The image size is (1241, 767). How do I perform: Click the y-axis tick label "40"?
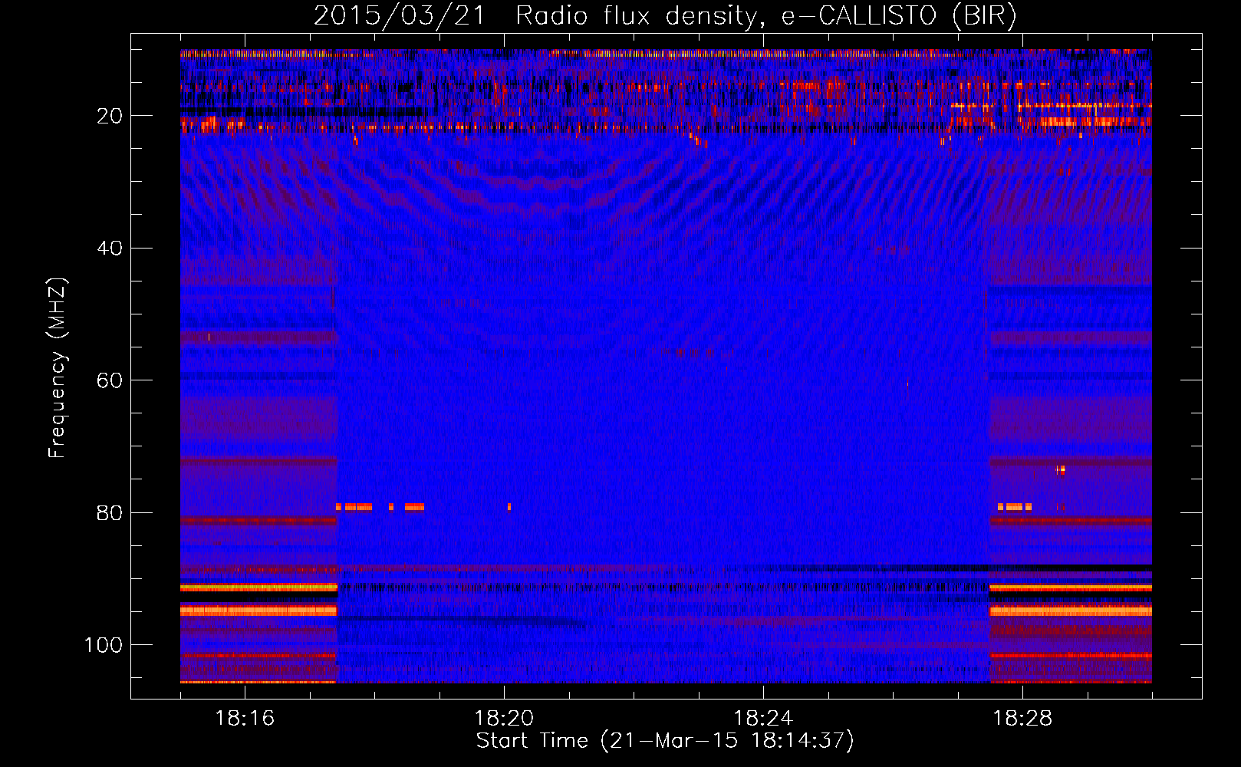[110, 249]
